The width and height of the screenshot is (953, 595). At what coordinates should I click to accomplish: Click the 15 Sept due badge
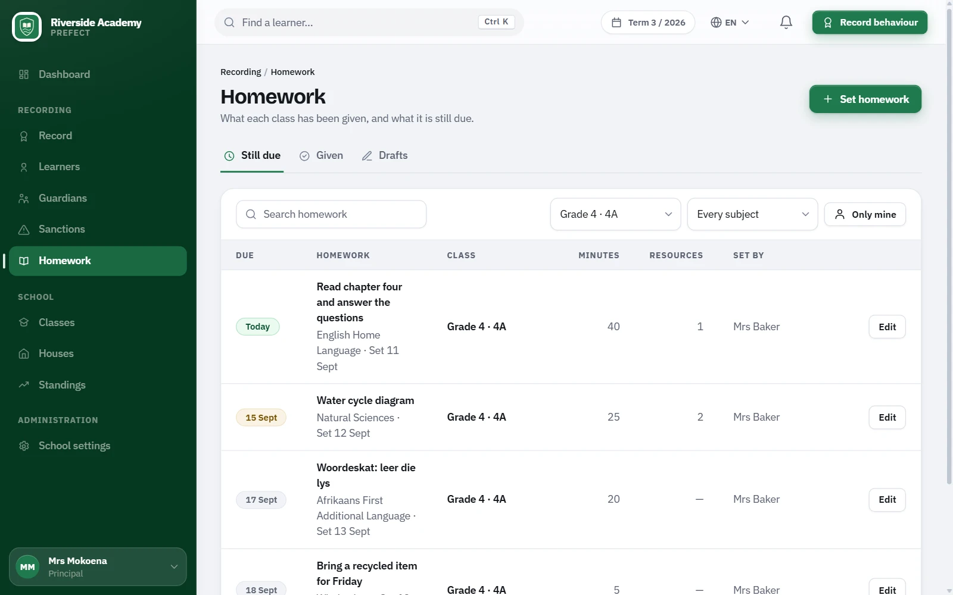[x=261, y=418]
